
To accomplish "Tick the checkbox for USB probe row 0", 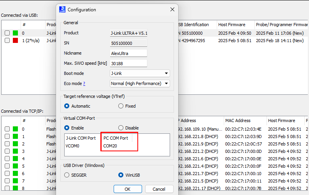I will (7, 33).
